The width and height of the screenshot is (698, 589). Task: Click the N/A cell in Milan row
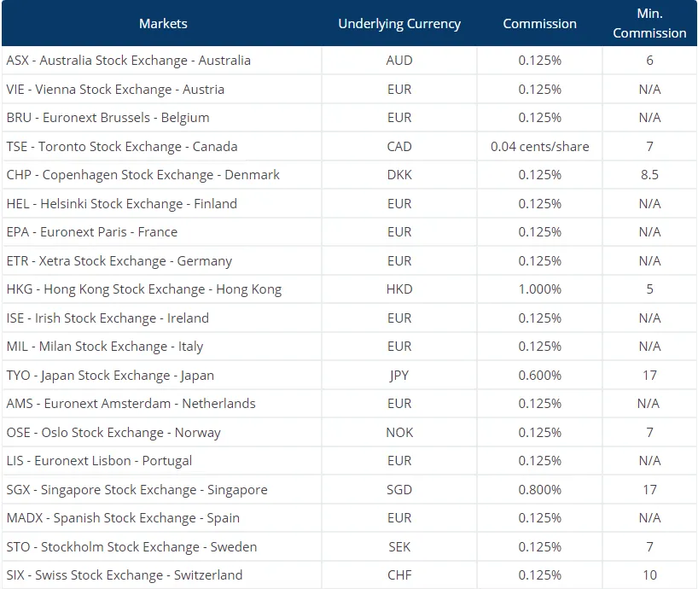649,347
